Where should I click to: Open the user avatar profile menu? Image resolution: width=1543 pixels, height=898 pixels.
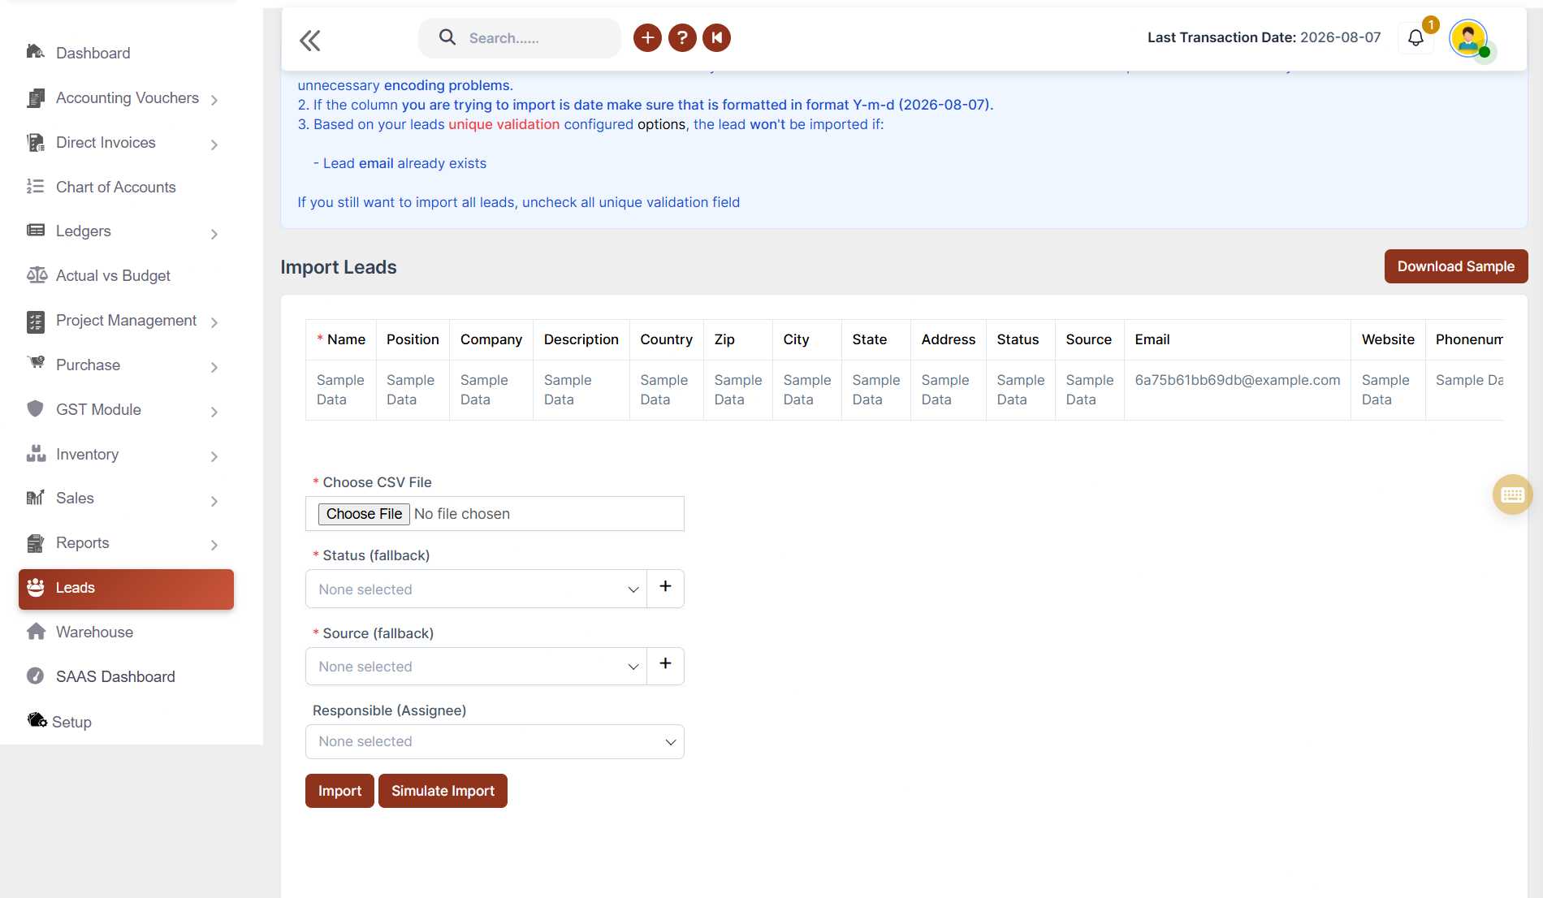coord(1468,38)
